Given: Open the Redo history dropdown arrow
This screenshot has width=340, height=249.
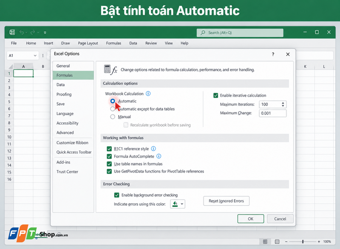Looking at the screenshot, I should (38, 33).
